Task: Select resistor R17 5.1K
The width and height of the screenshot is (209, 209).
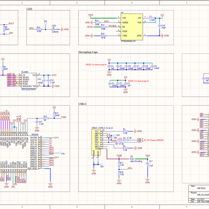Action: pyautogui.click(x=119, y=164)
